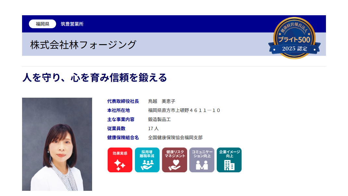Click the 本社所在地 field label
This screenshot has height=196, width=348.
(x=118, y=110)
